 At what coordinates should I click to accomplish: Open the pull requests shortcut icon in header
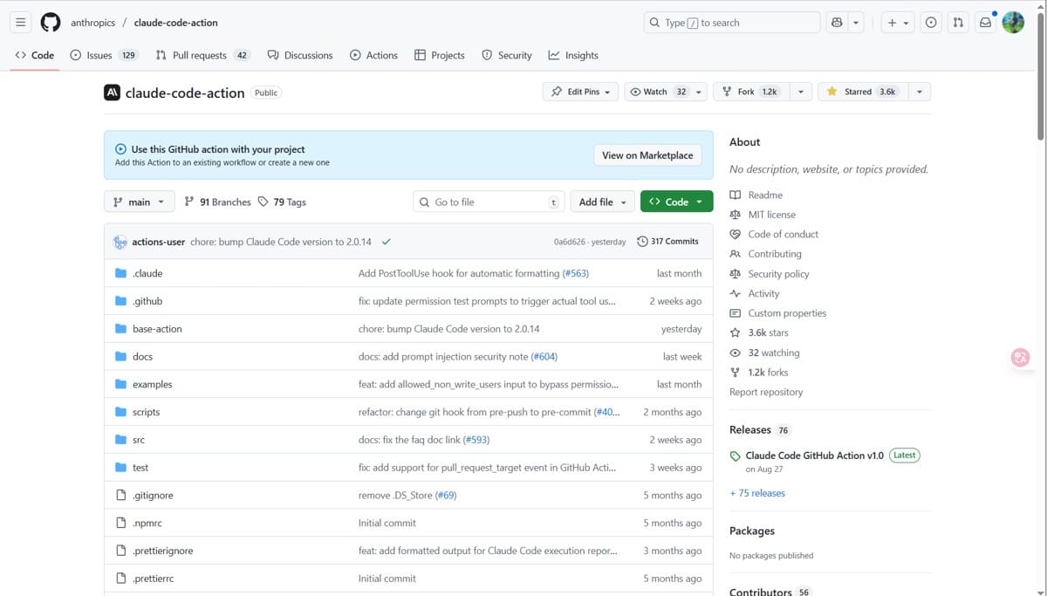(958, 23)
